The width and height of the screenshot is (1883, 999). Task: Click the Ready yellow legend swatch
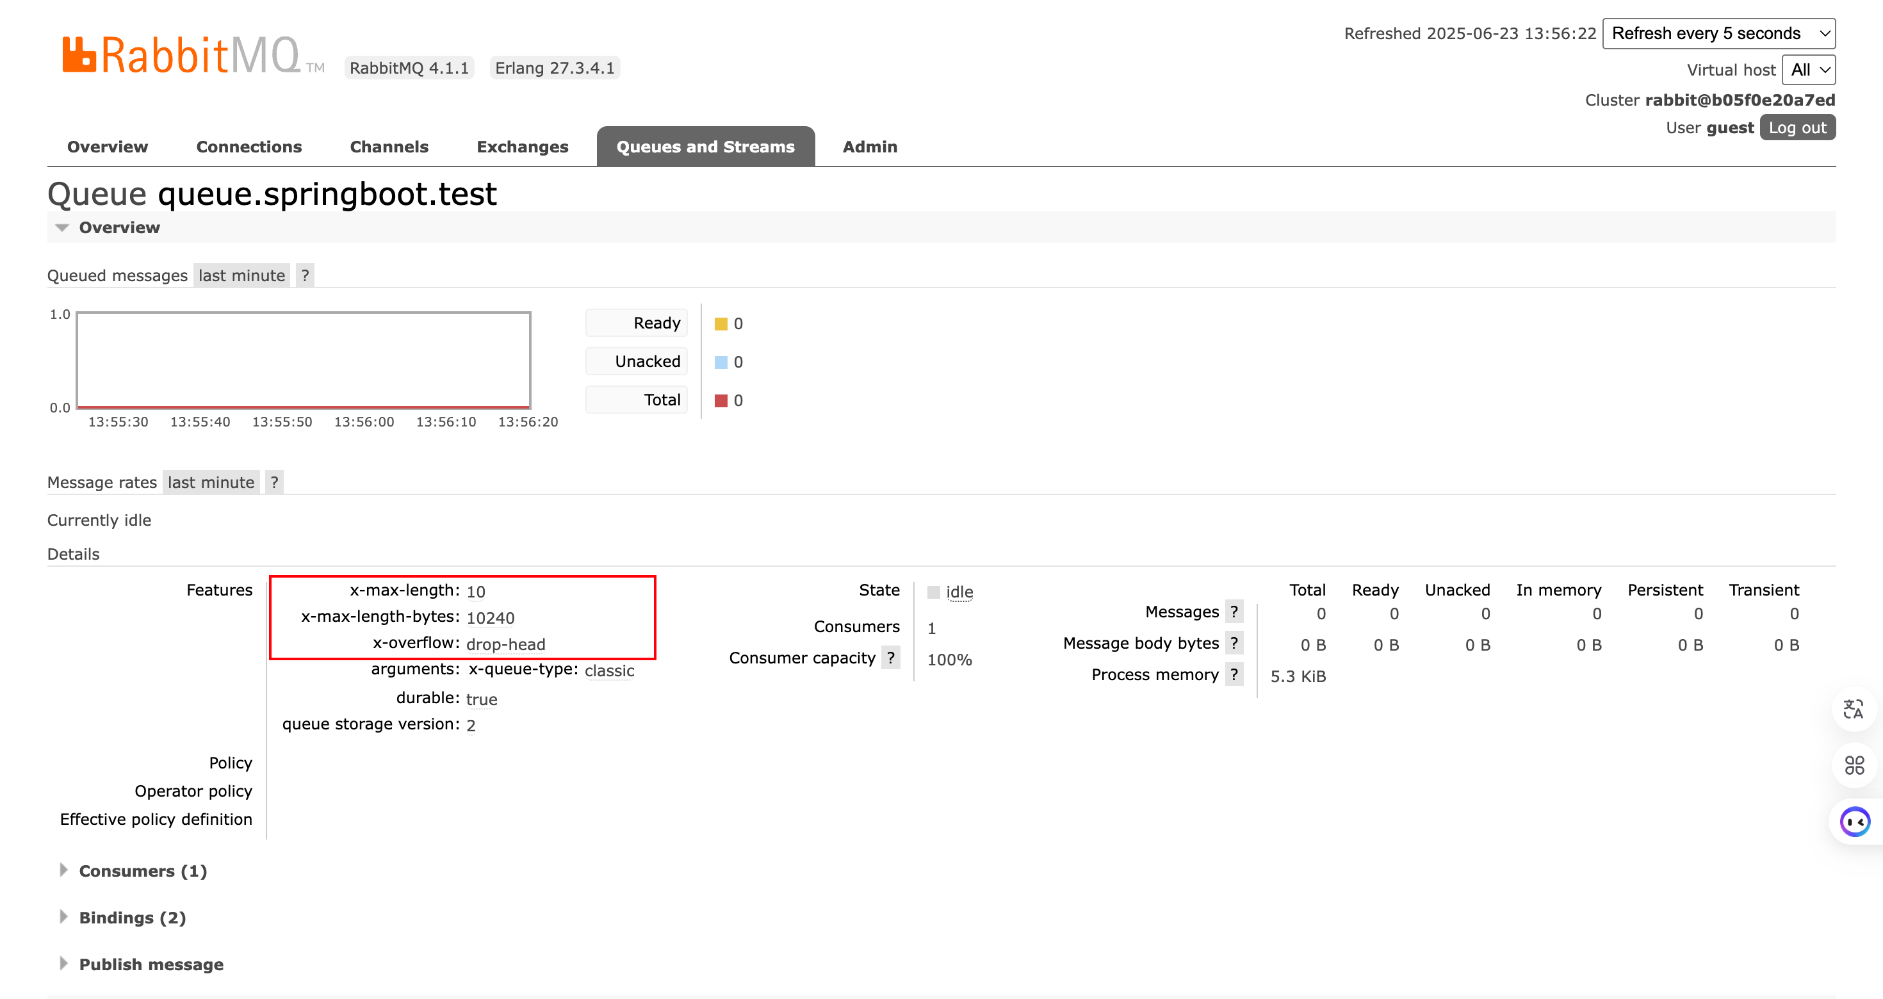(721, 324)
